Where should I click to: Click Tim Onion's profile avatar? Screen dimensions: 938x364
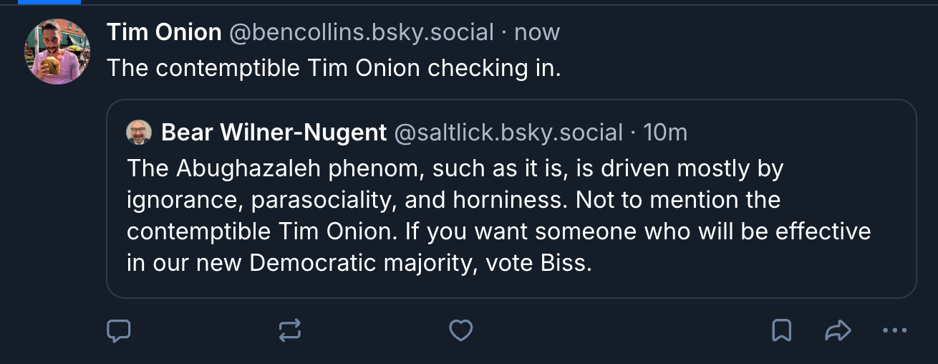pos(57,52)
